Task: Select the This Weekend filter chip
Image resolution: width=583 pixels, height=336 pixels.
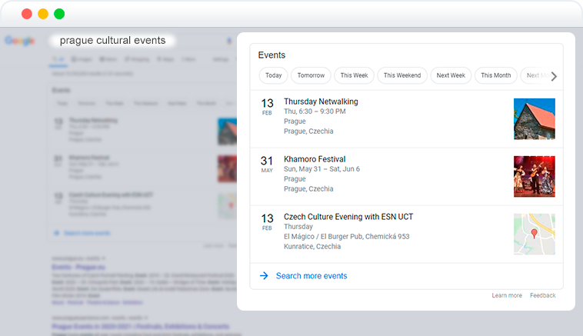Action: [x=402, y=75]
